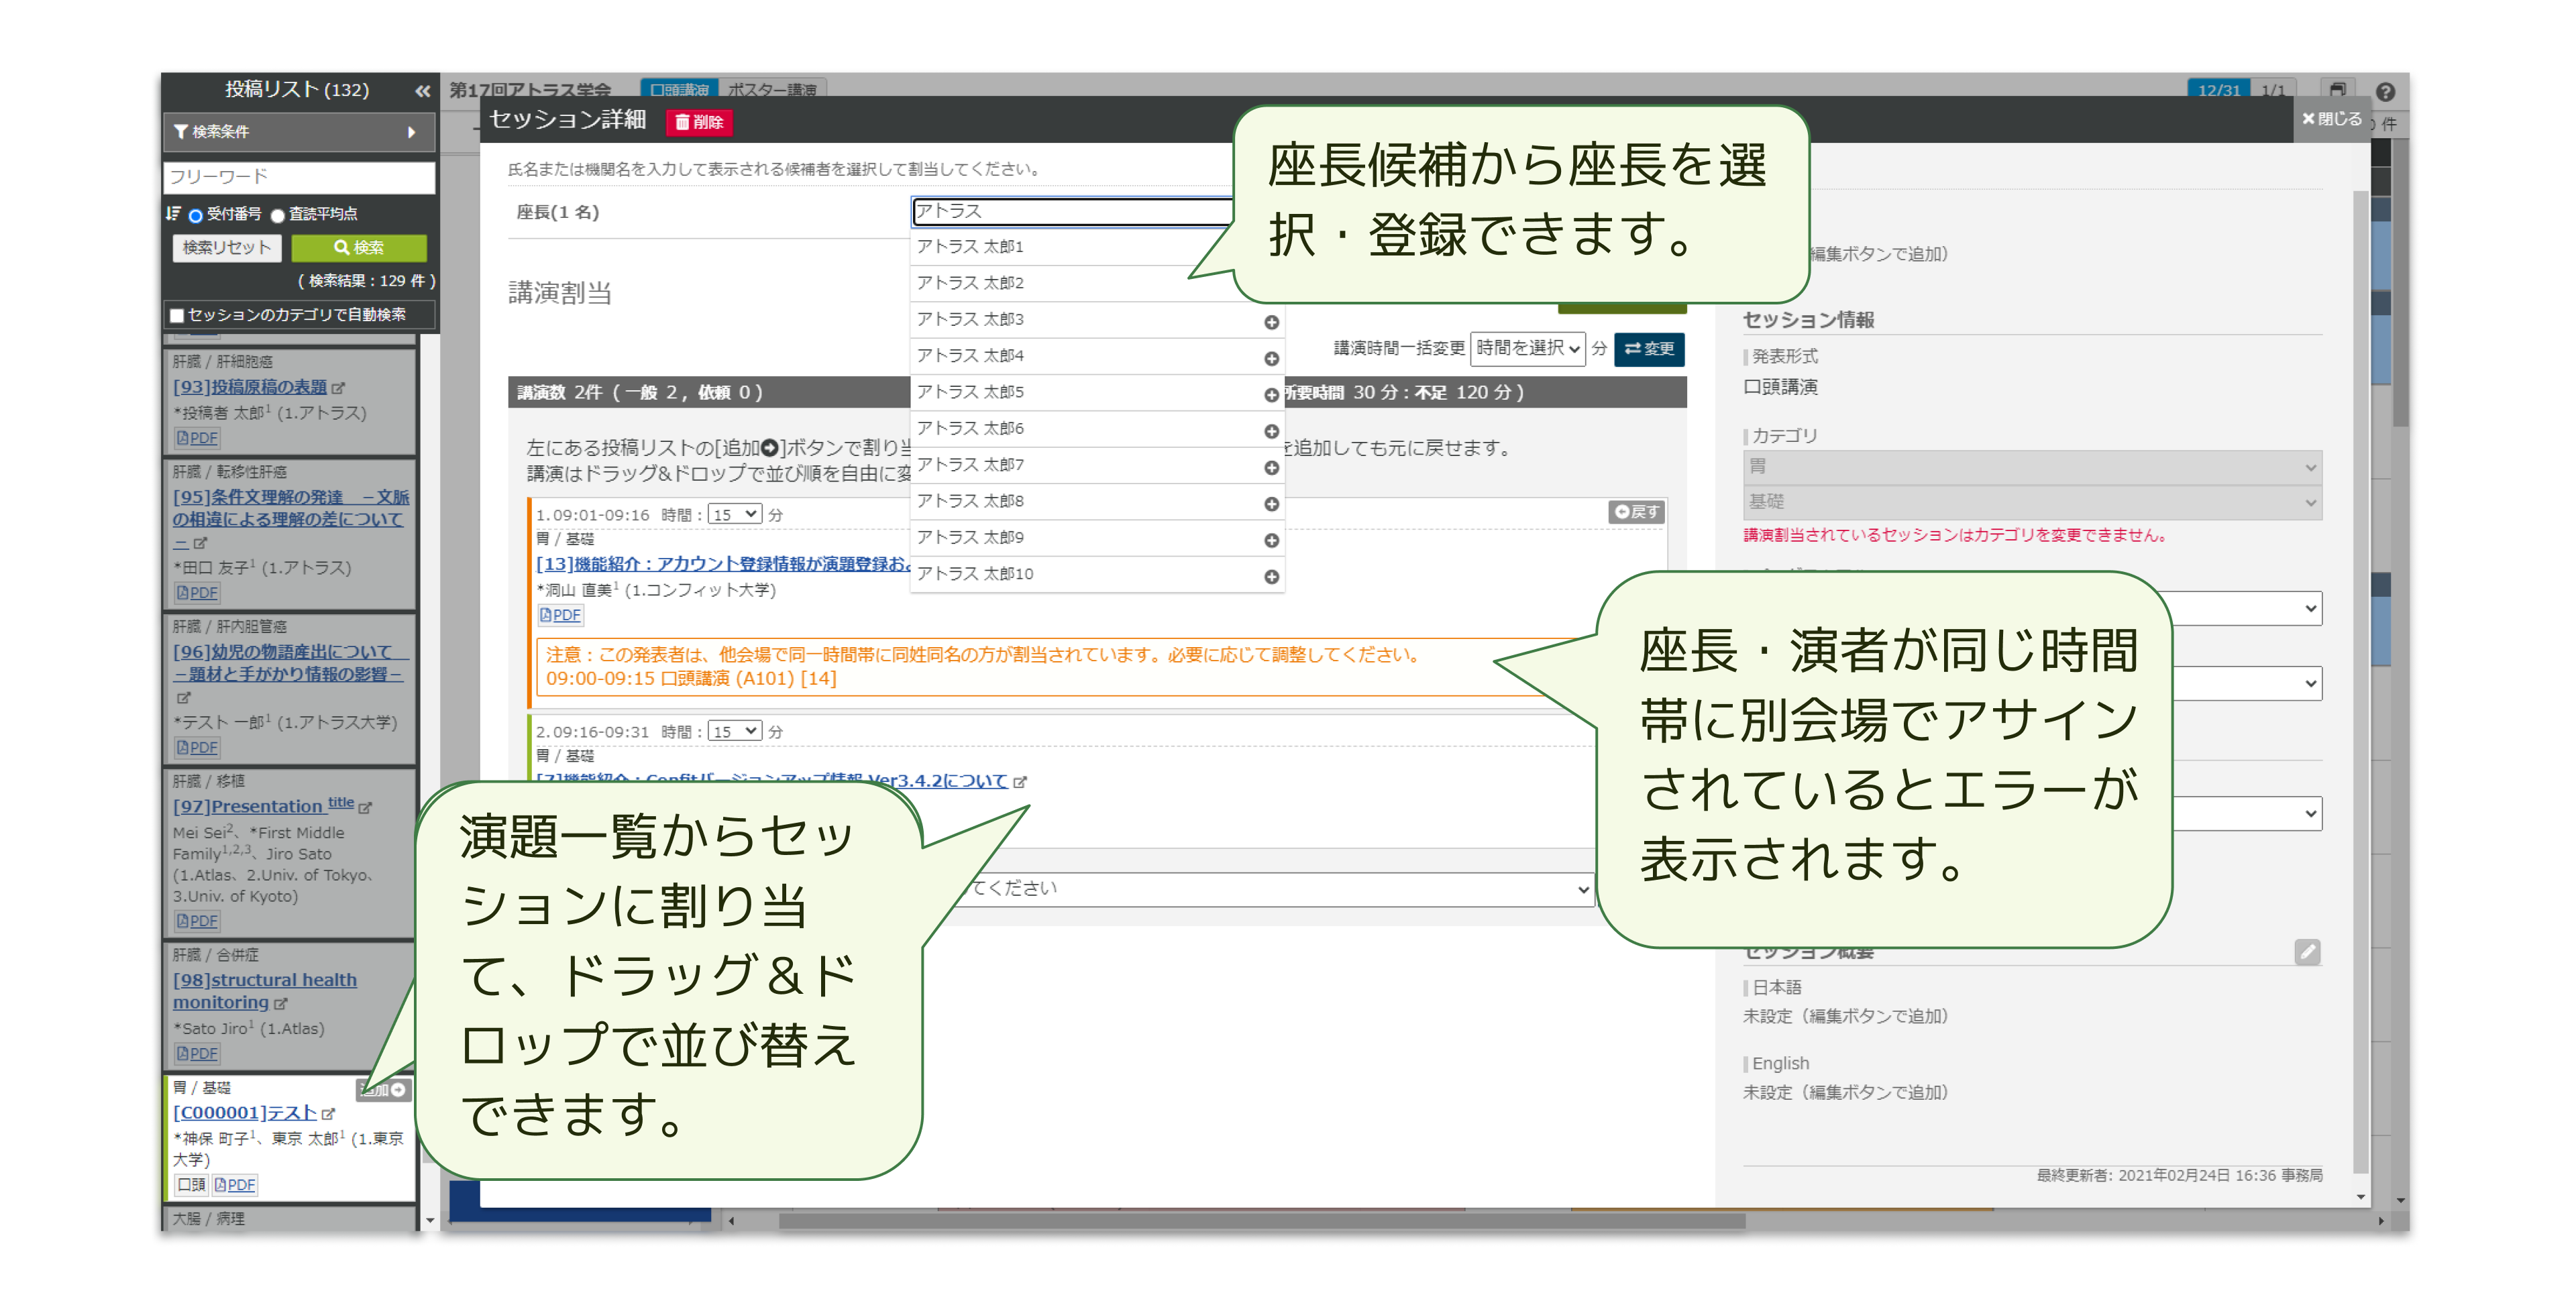Open PDF icon for submission 93
The height and width of the screenshot is (1309, 2576).
click(198, 438)
